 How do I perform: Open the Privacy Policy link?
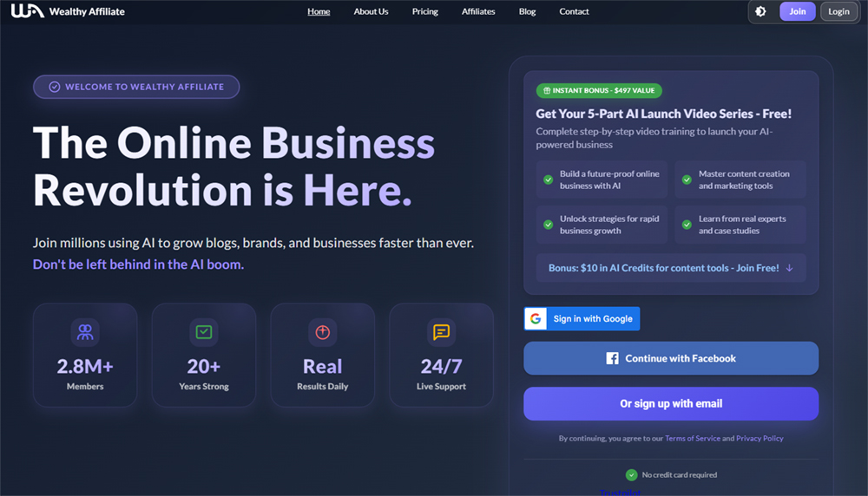tap(759, 439)
